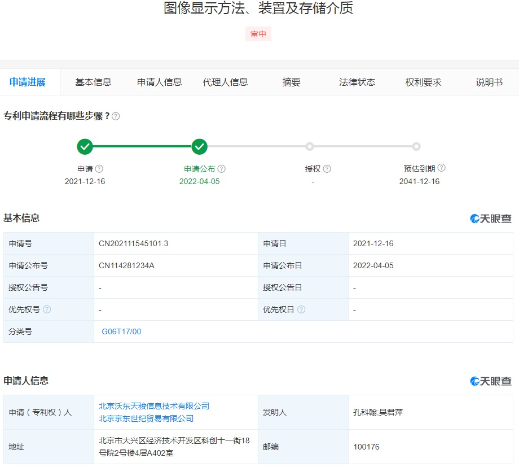Open the 代理人信息 tab
519x467 pixels.
tap(226, 82)
